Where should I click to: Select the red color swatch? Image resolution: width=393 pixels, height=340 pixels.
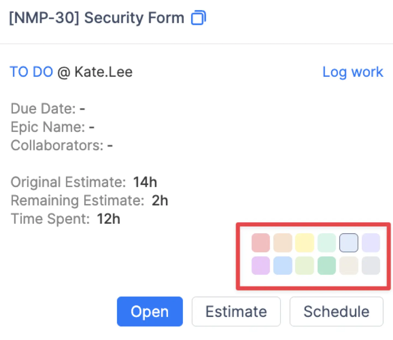coord(261,243)
